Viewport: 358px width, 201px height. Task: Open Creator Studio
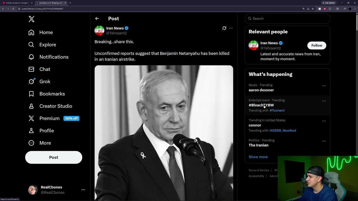tap(50, 106)
